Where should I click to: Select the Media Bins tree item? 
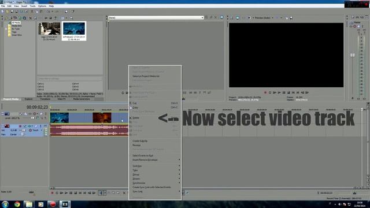(17, 25)
